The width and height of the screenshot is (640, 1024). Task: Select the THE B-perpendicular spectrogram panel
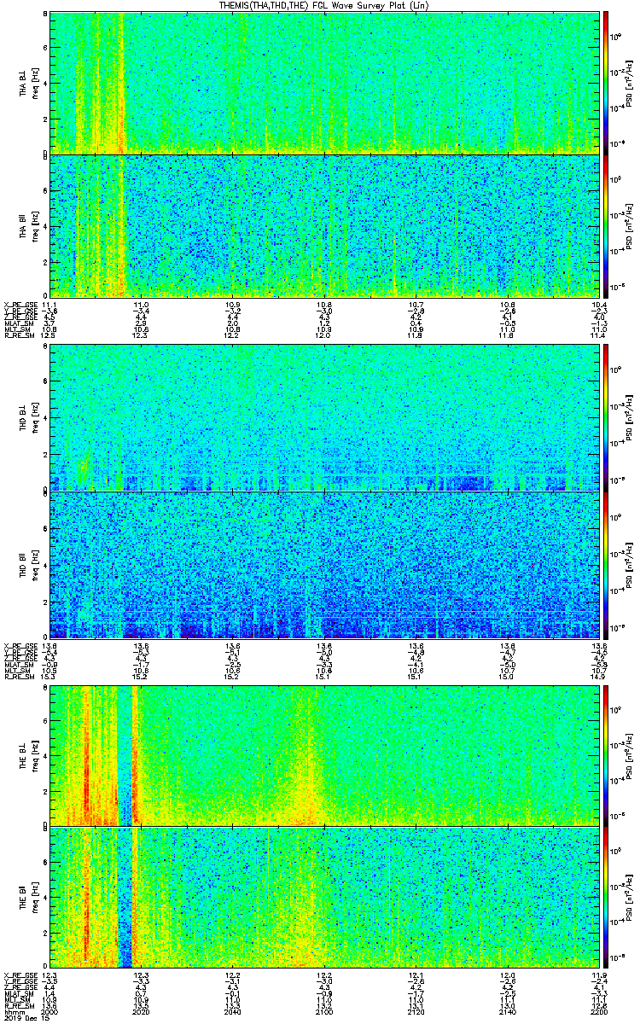click(324, 754)
